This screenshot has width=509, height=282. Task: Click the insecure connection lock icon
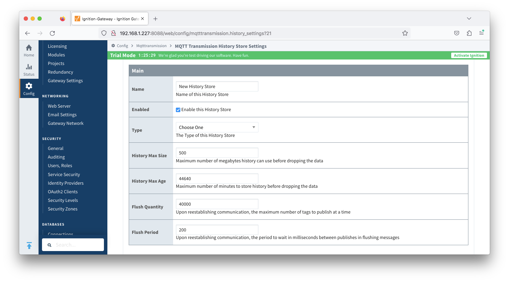tap(113, 33)
